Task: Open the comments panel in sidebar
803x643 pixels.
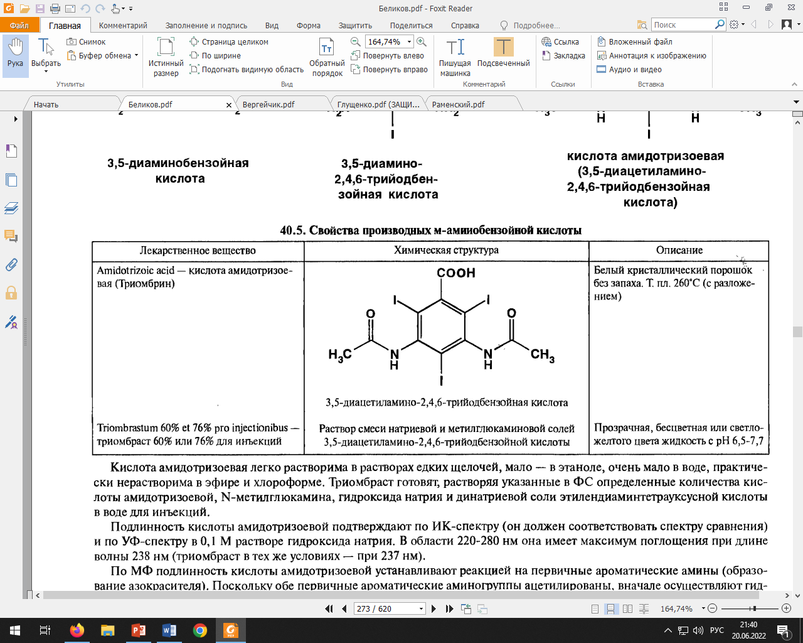Action: click(11, 236)
